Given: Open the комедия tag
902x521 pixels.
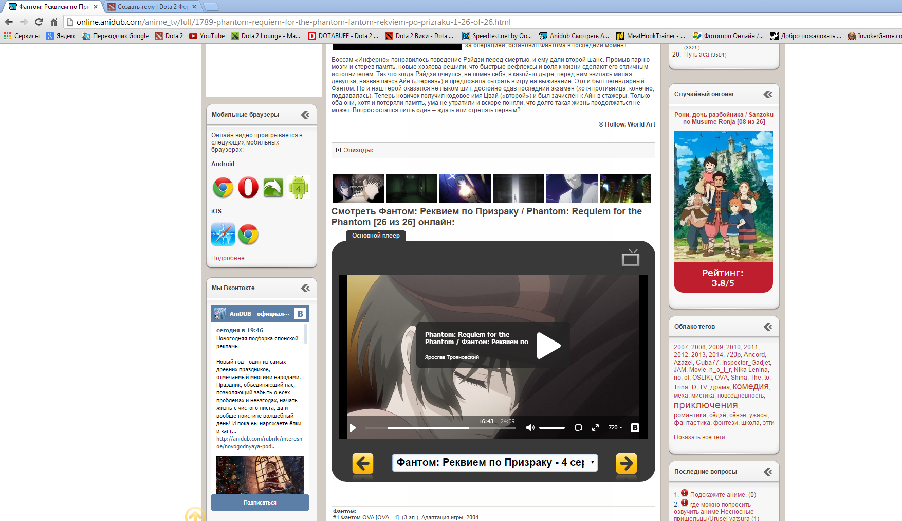Looking at the screenshot, I should tap(751, 386).
